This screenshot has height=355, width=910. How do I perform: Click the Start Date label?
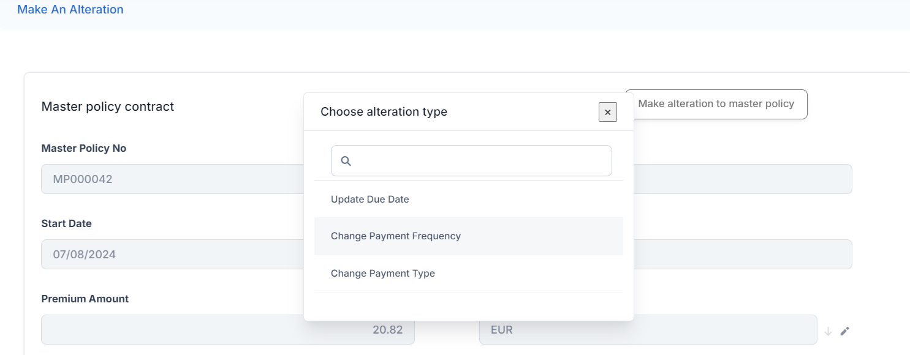(x=66, y=223)
